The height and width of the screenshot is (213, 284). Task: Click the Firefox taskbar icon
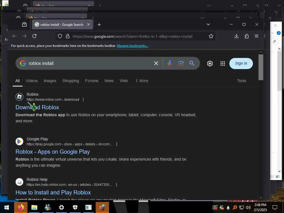pyautogui.click(x=21, y=207)
